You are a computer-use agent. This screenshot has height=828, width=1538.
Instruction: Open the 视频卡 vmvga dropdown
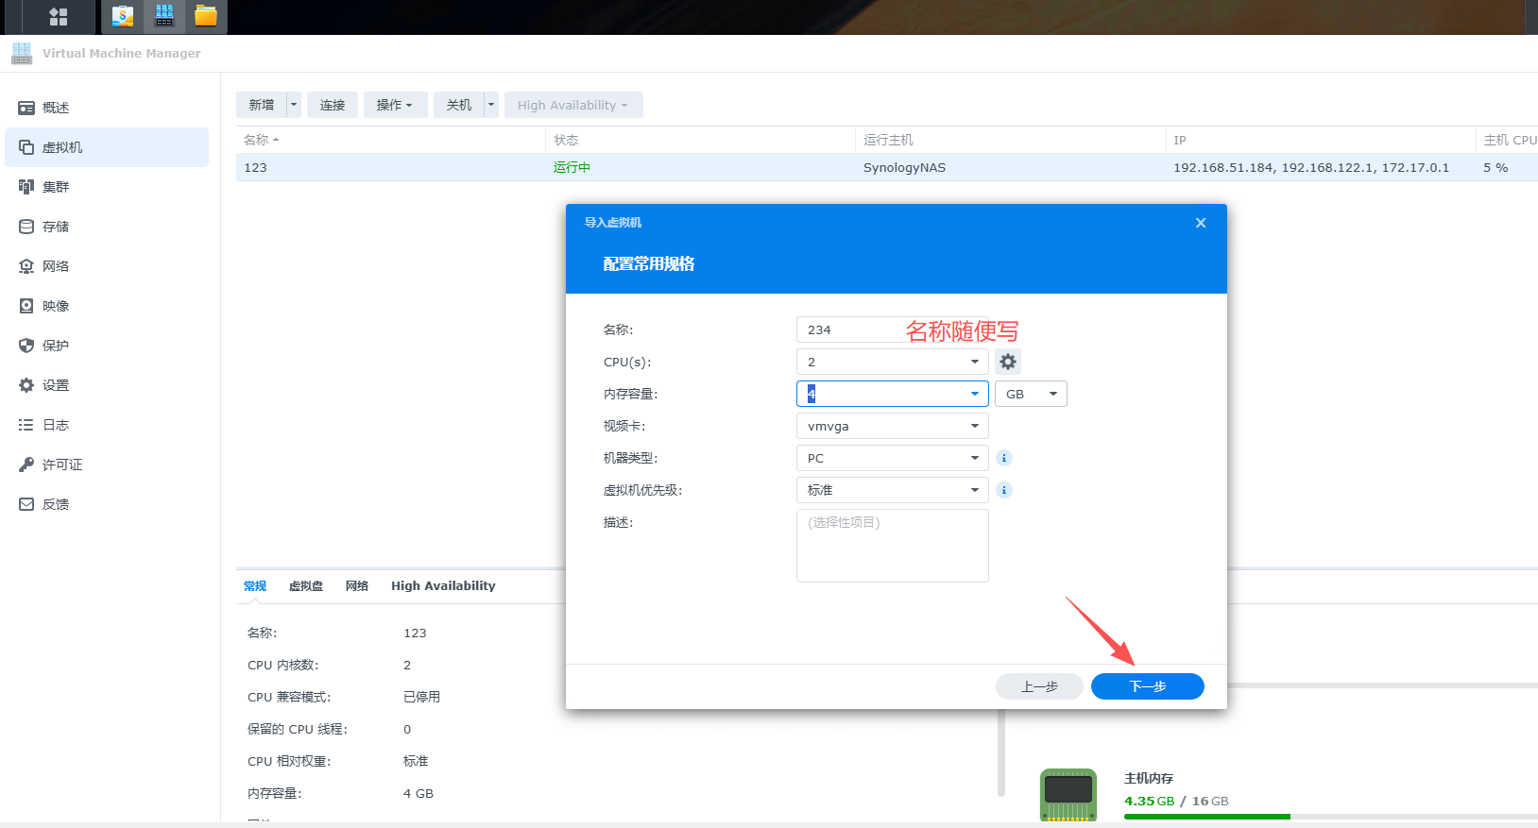pyautogui.click(x=892, y=426)
